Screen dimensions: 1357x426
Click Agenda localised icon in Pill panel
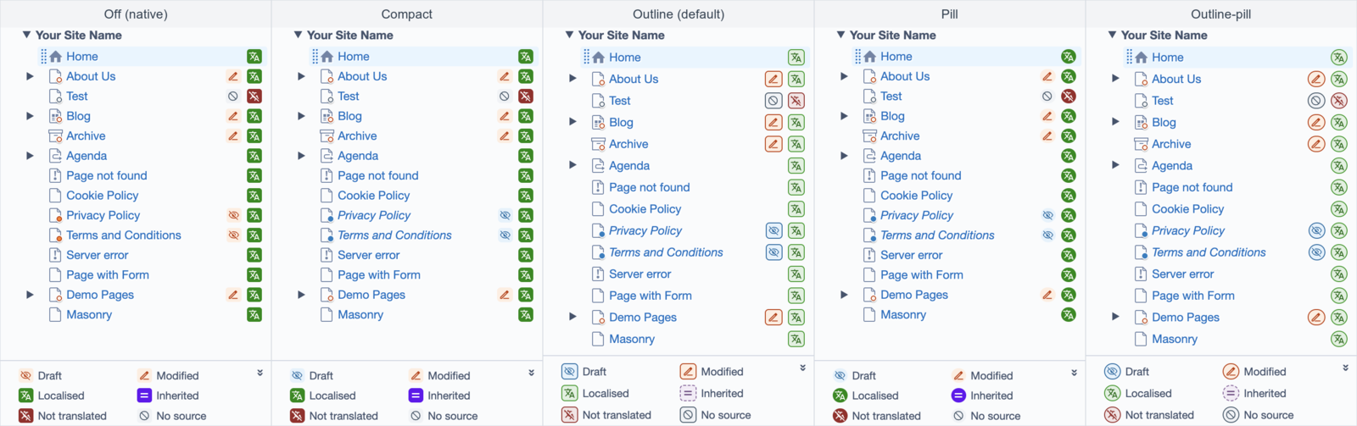tap(1069, 156)
